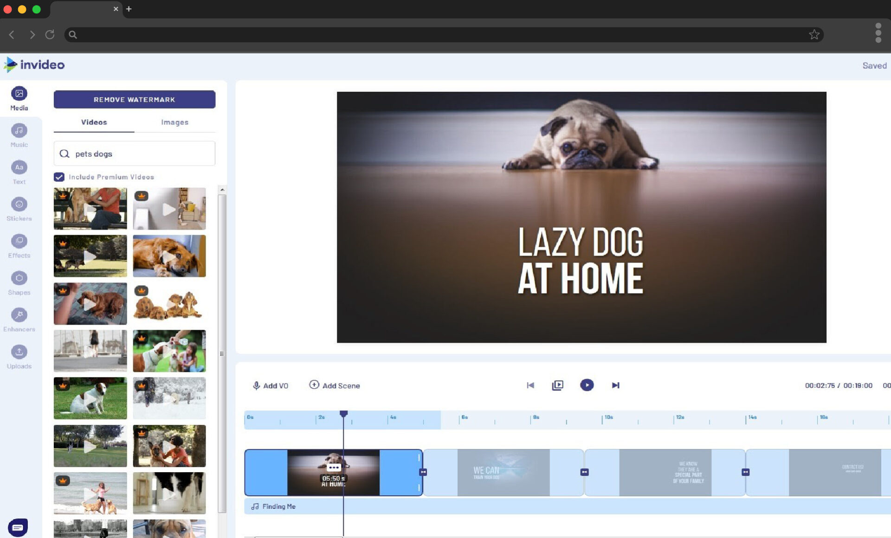
Task: Select thumbnail of sleeping golden dog
Action: [x=169, y=256]
